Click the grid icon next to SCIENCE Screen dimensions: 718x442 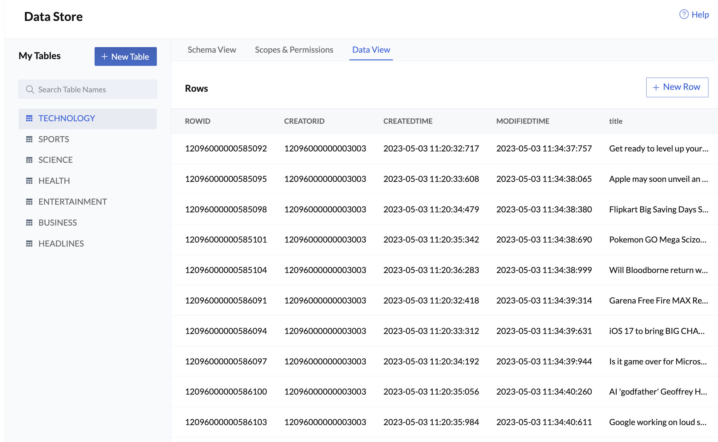pos(29,159)
